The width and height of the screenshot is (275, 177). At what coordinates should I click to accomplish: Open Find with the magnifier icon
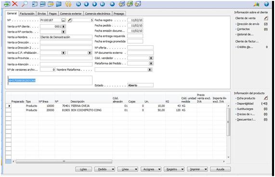(x=25, y=4)
